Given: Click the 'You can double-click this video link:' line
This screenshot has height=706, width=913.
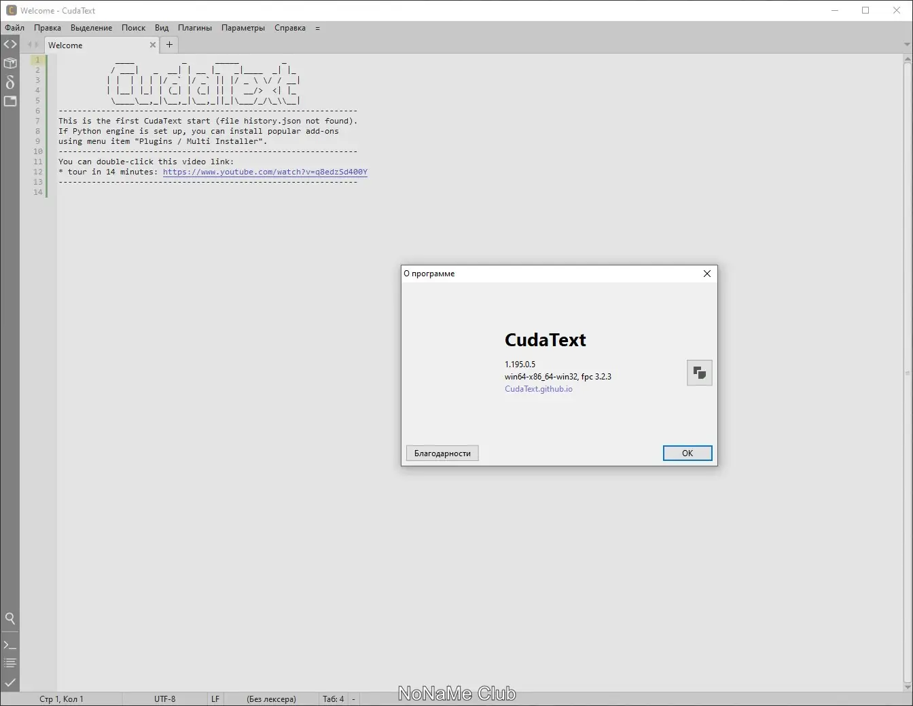Looking at the screenshot, I should (x=146, y=162).
